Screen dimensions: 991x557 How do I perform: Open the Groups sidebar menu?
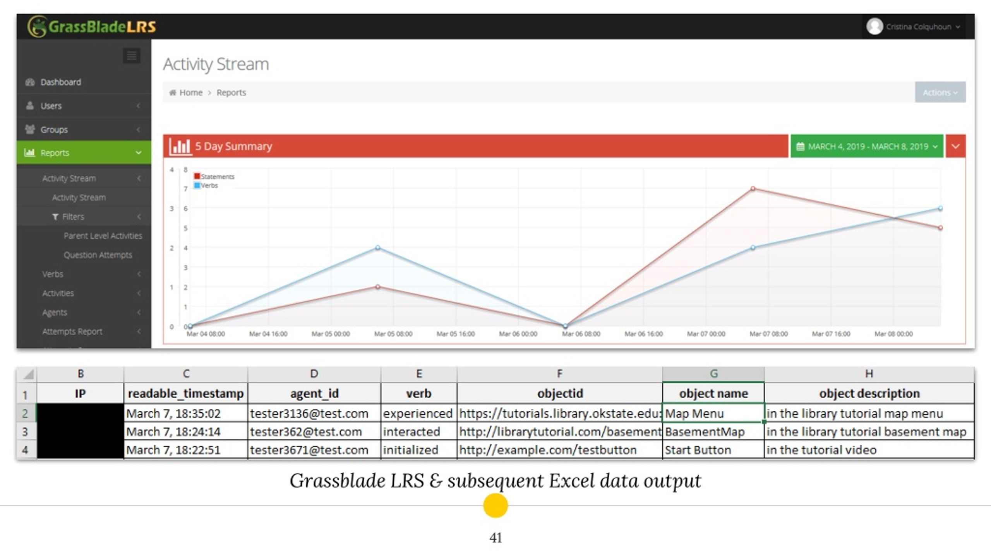(84, 129)
